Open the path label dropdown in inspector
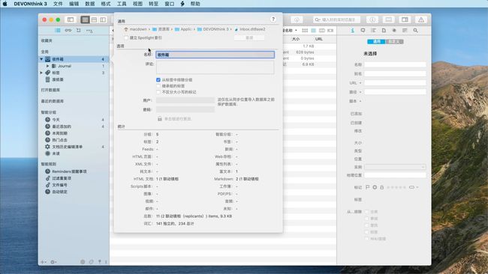Screen dimensions: 488x274 (355, 92)
